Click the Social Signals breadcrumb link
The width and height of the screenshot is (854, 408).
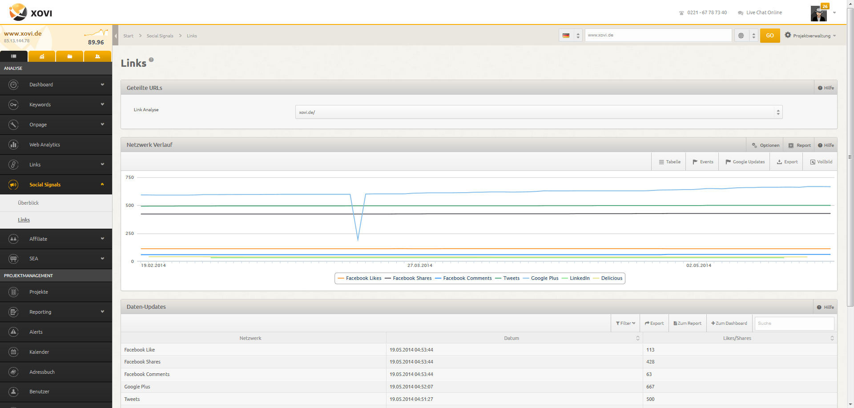click(x=160, y=36)
